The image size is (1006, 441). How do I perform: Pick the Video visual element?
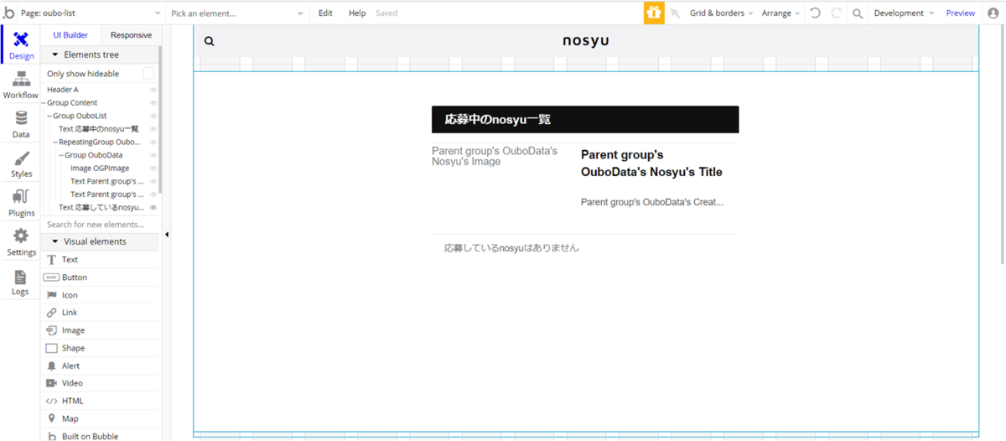pos(100,383)
